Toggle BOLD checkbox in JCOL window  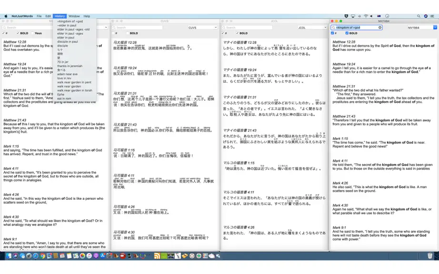coord(238,33)
